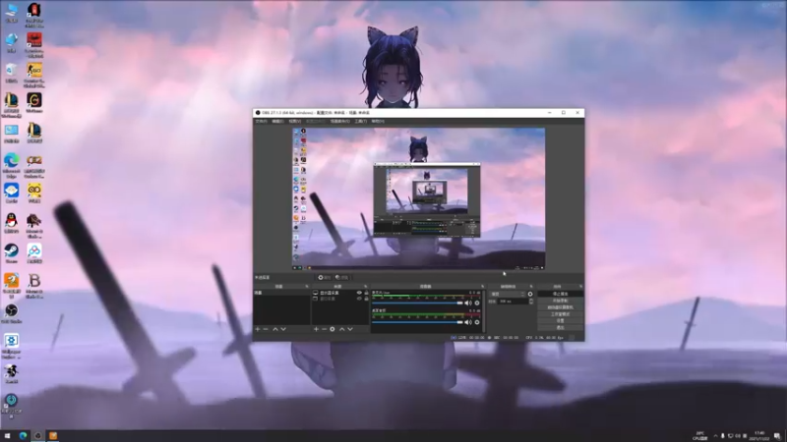Mute the mic/Aux channel speaker icon

(468, 304)
